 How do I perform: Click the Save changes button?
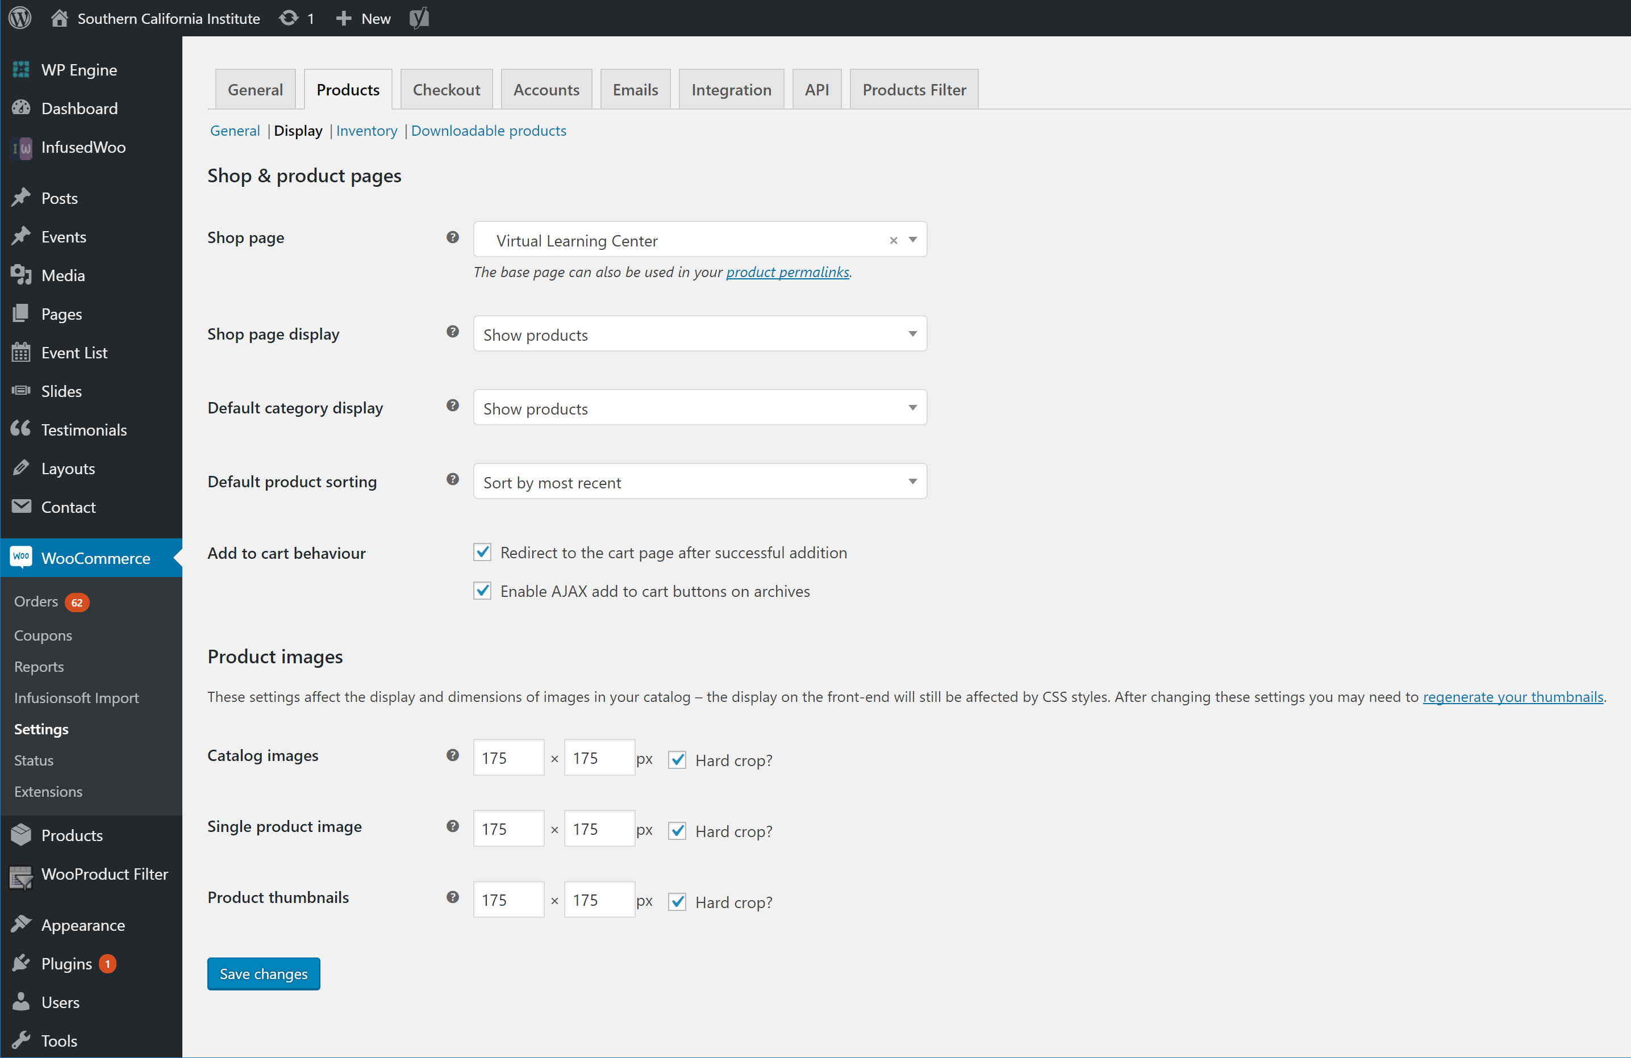(263, 973)
